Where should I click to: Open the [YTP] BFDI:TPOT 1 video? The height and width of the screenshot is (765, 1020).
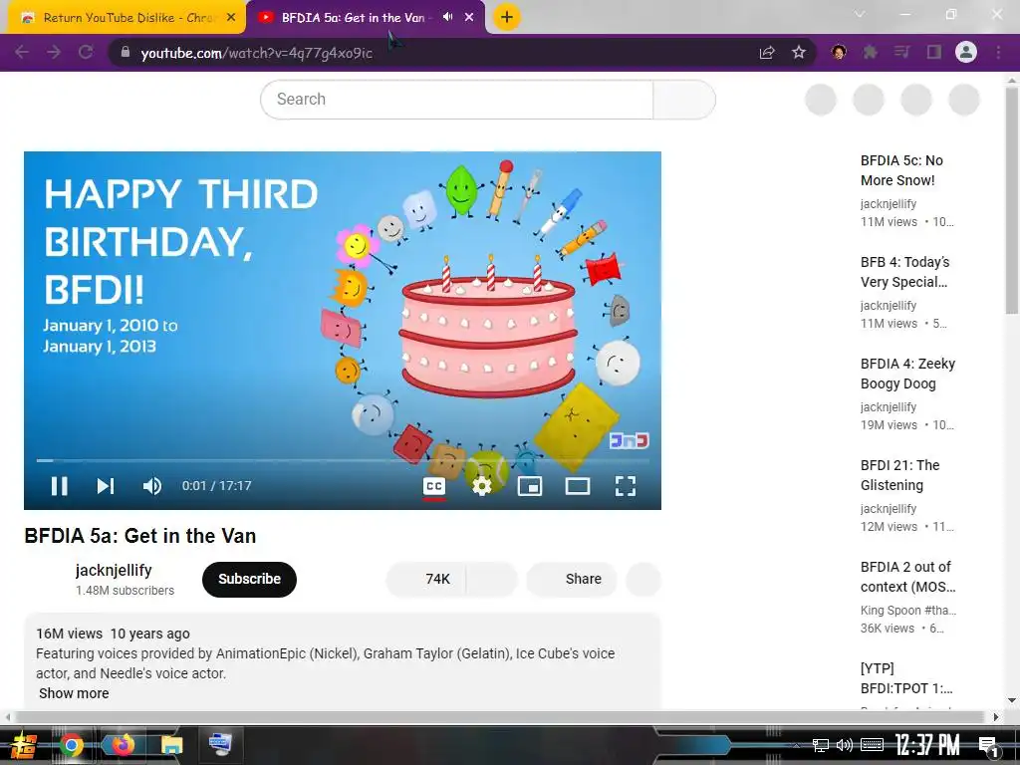point(906,677)
